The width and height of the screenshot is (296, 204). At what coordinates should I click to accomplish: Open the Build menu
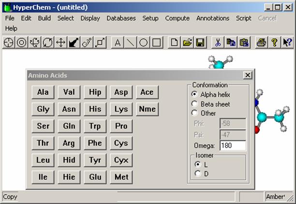(44, 18)
